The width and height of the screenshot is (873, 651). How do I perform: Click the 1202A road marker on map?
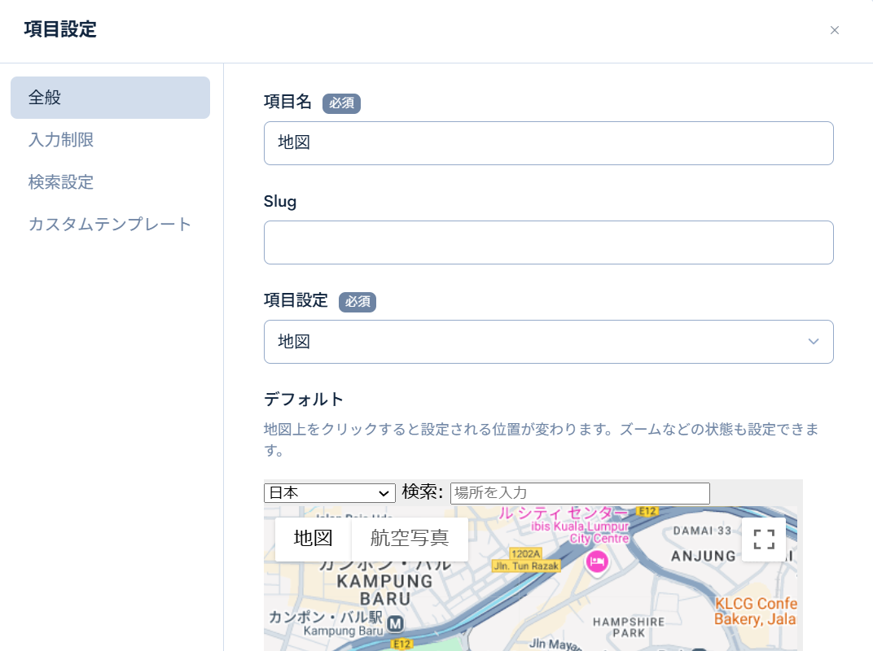click(526, 553)
